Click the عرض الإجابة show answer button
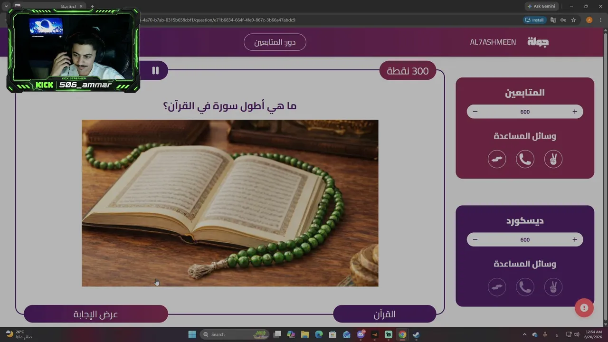The image size is (608, 342). coord(96,314)
